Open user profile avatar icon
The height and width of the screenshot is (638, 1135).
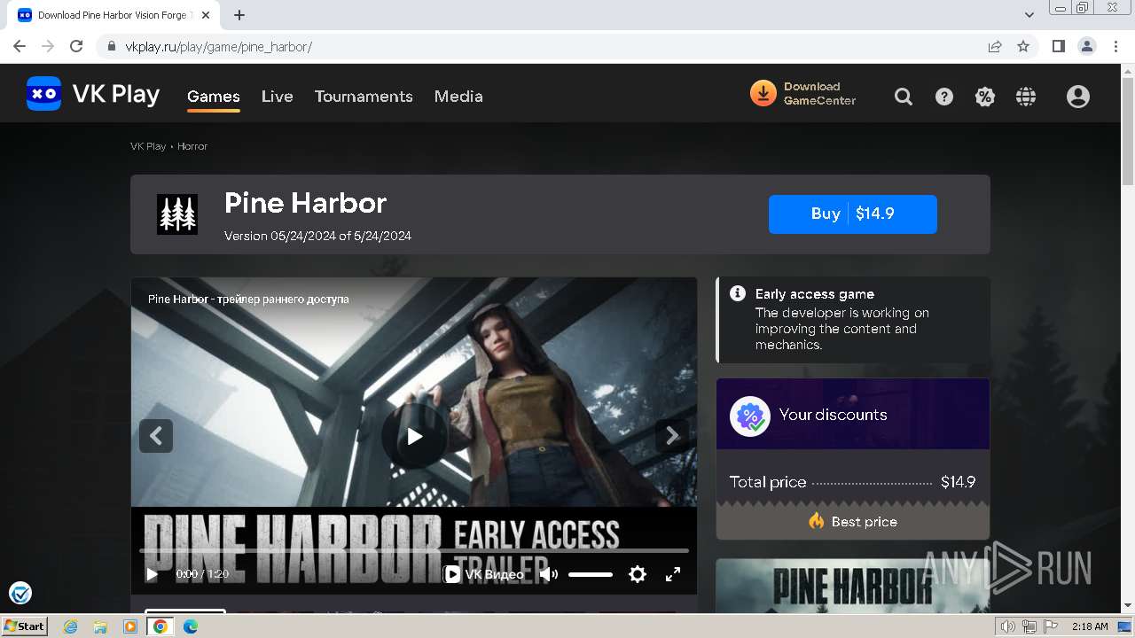point(1078,97)
